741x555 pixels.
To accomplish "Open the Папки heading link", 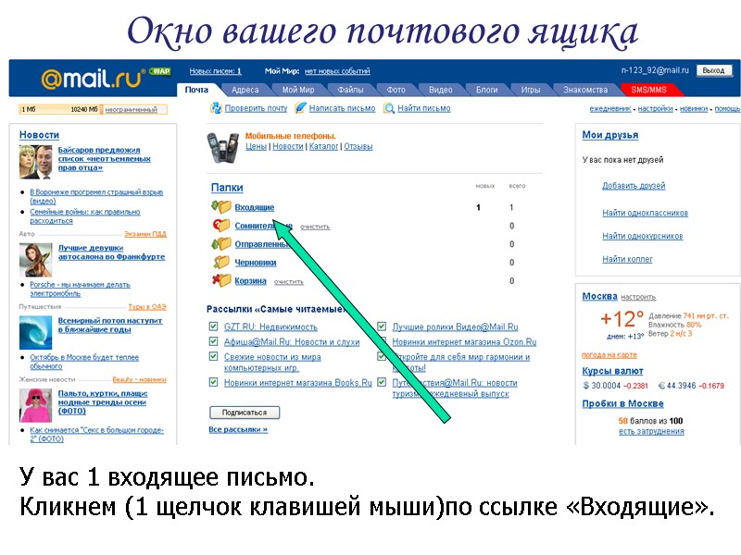I will [227, 188].
